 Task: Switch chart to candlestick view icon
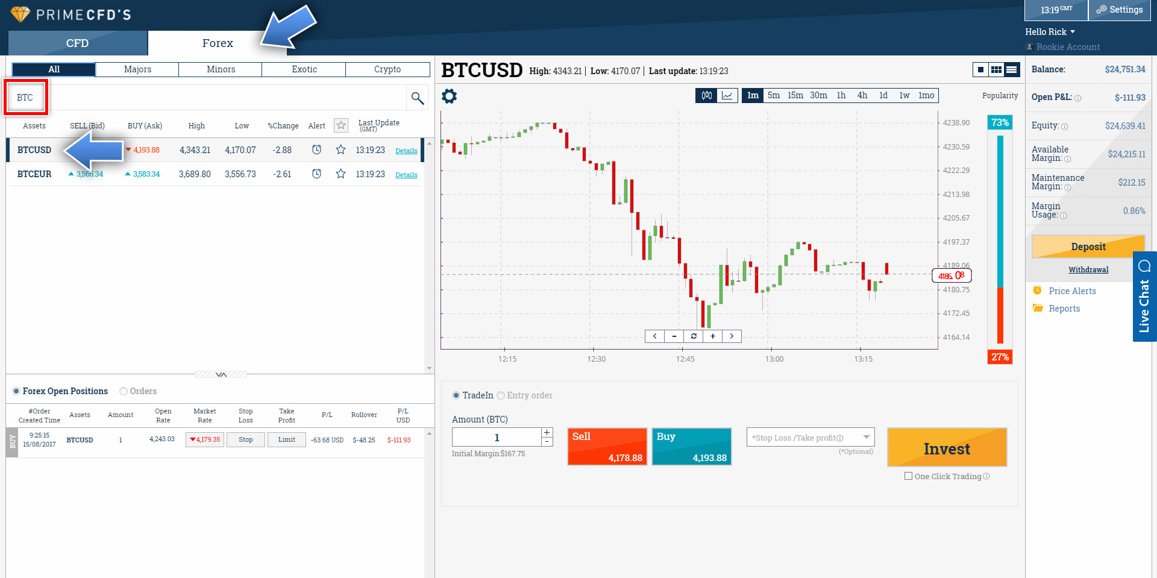point(707,95)
